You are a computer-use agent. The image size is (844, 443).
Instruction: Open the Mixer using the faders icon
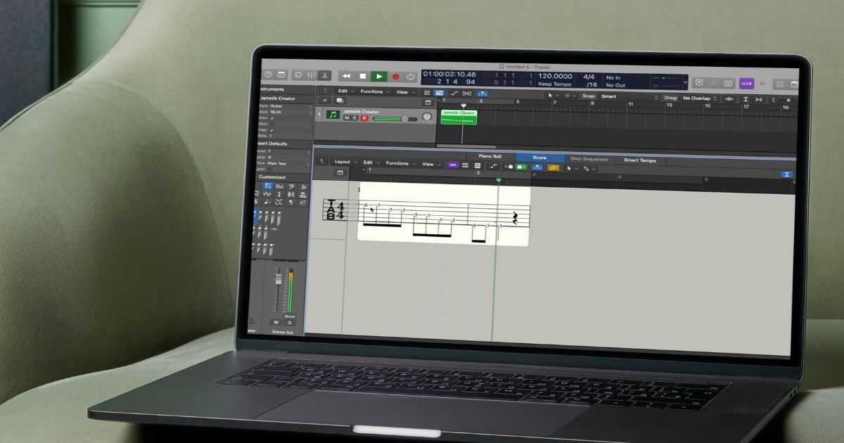coord(312,75)
